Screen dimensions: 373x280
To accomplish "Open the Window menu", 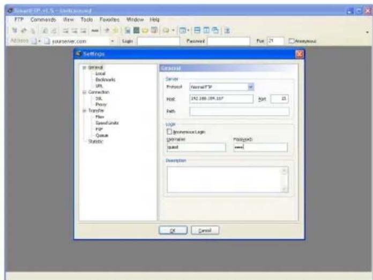I will point(135,19).
